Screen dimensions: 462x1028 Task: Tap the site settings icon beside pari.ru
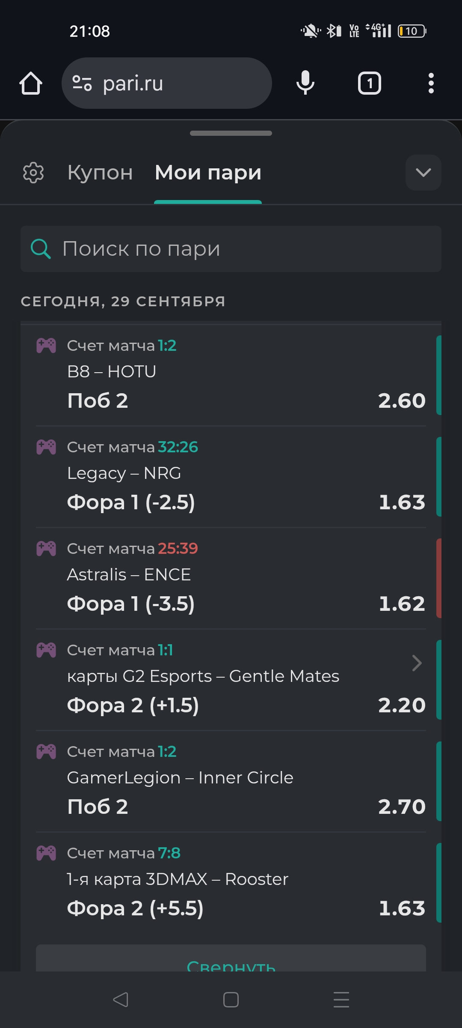[82, 83]
